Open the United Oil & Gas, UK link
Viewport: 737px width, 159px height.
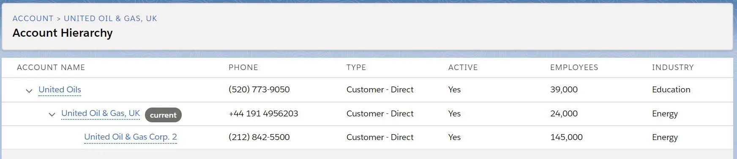[101, 113]
